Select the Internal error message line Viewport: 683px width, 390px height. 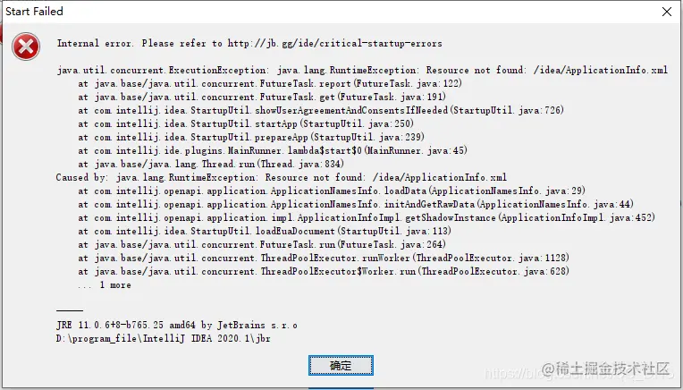pyautogui.click(x=249, y=43)
